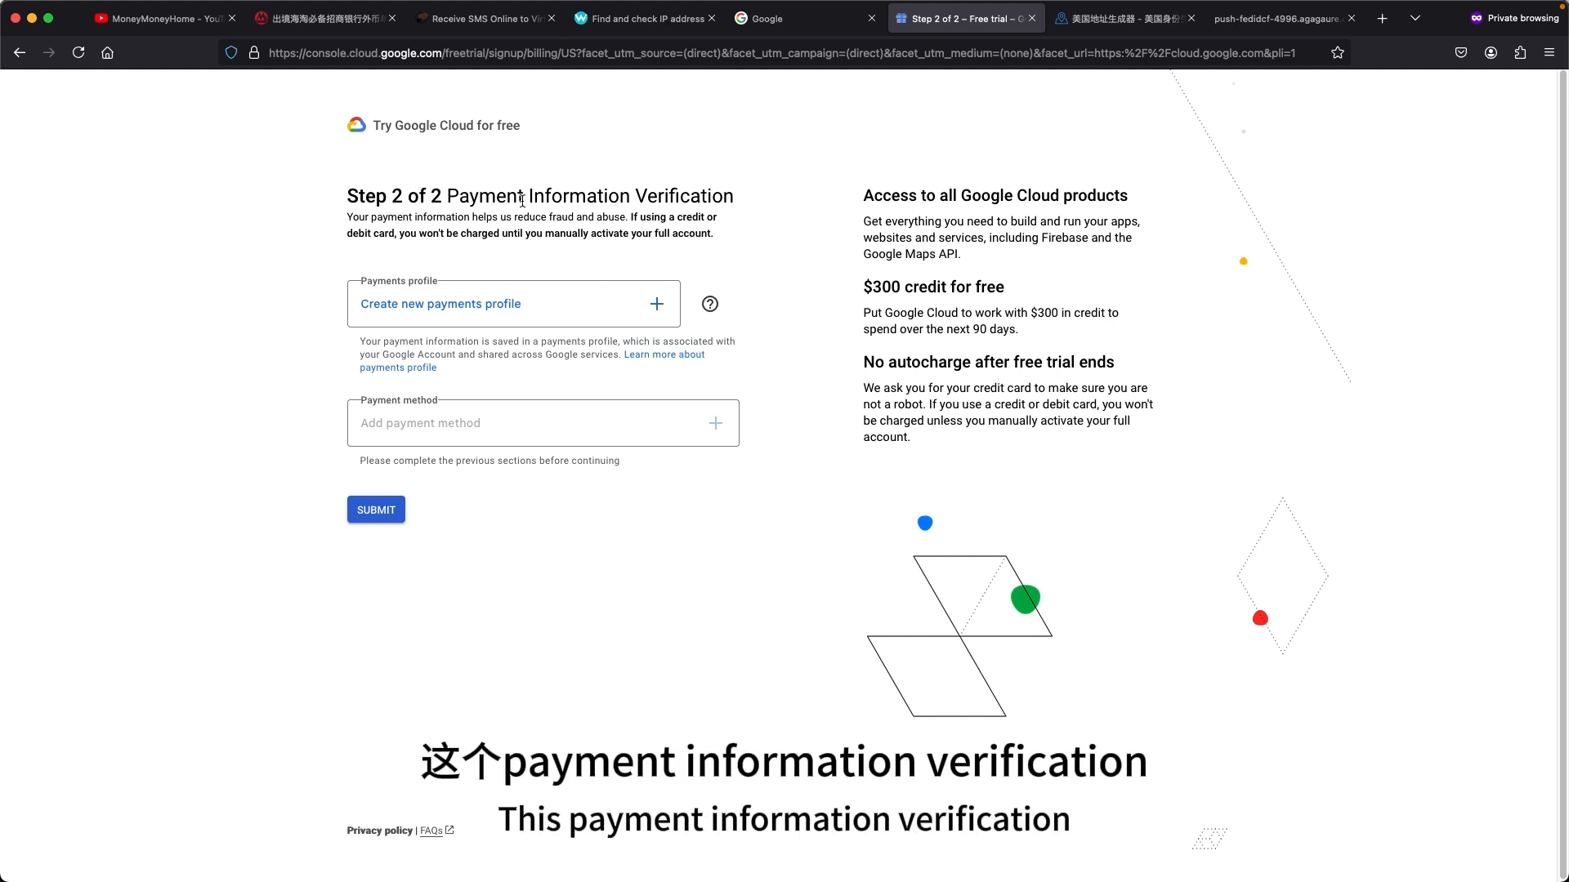The image size is (1569, 882).
Task: Open the browser home icon
Action: pyautogui.click(x=107, y=53)
